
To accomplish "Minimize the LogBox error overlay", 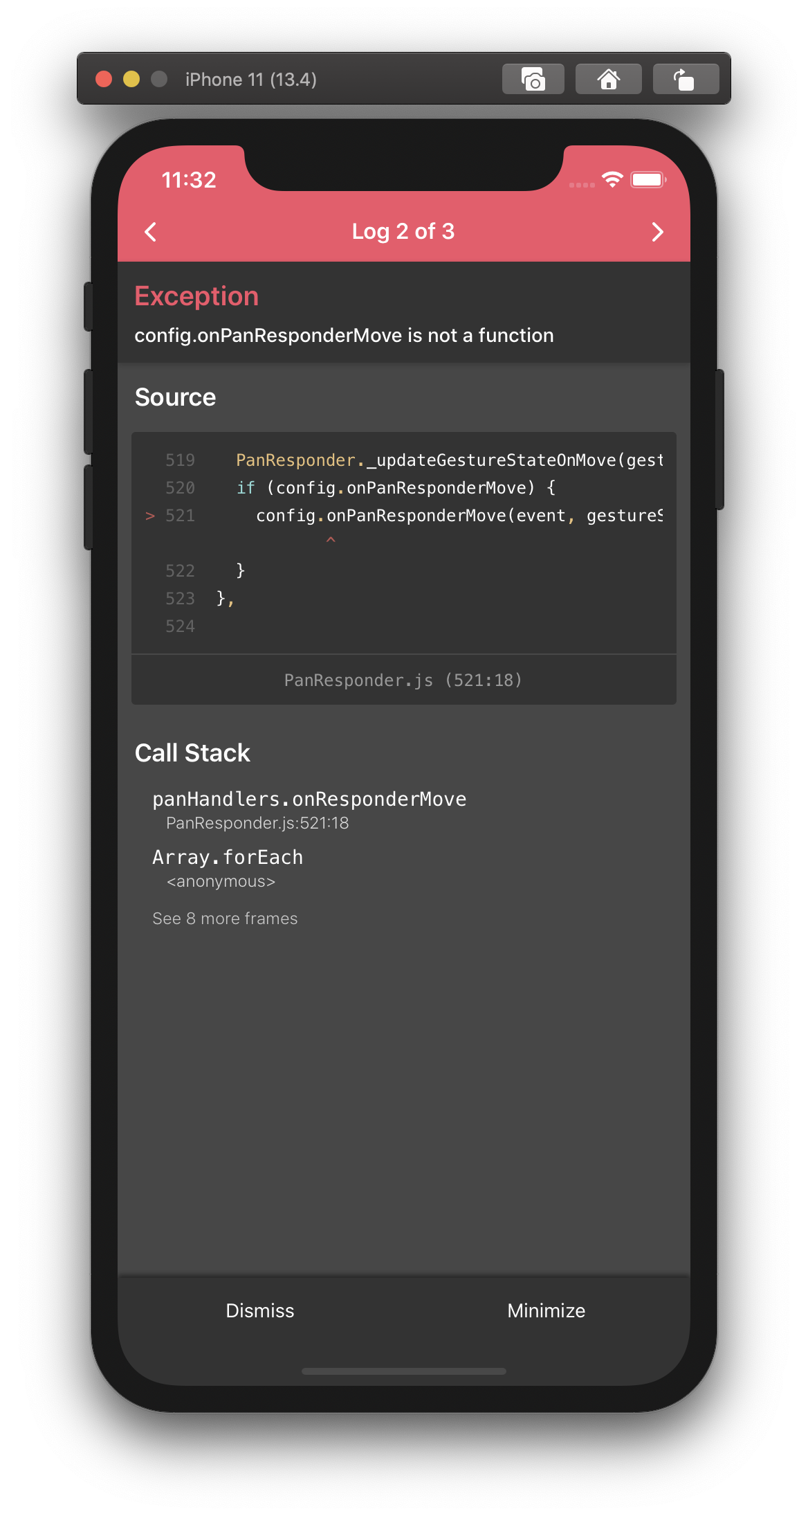I will (546, 1310).
